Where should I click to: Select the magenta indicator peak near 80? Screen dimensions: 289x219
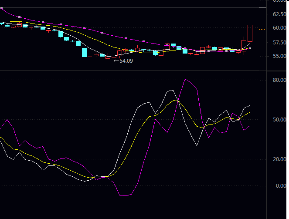pyautogui.click(x=185, y=79)
